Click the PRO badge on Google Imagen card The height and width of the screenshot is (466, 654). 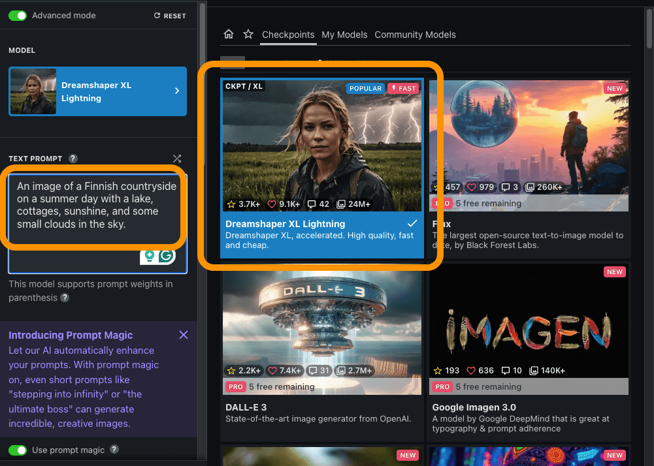(x=442, y=387)
